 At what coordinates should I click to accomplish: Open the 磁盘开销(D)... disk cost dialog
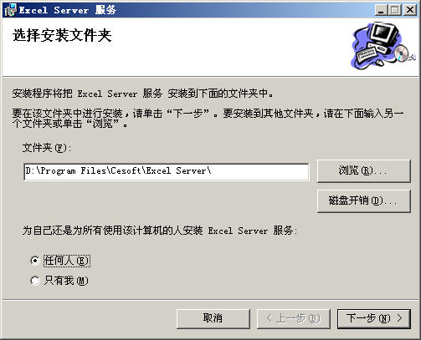click(x=364, y=200)
